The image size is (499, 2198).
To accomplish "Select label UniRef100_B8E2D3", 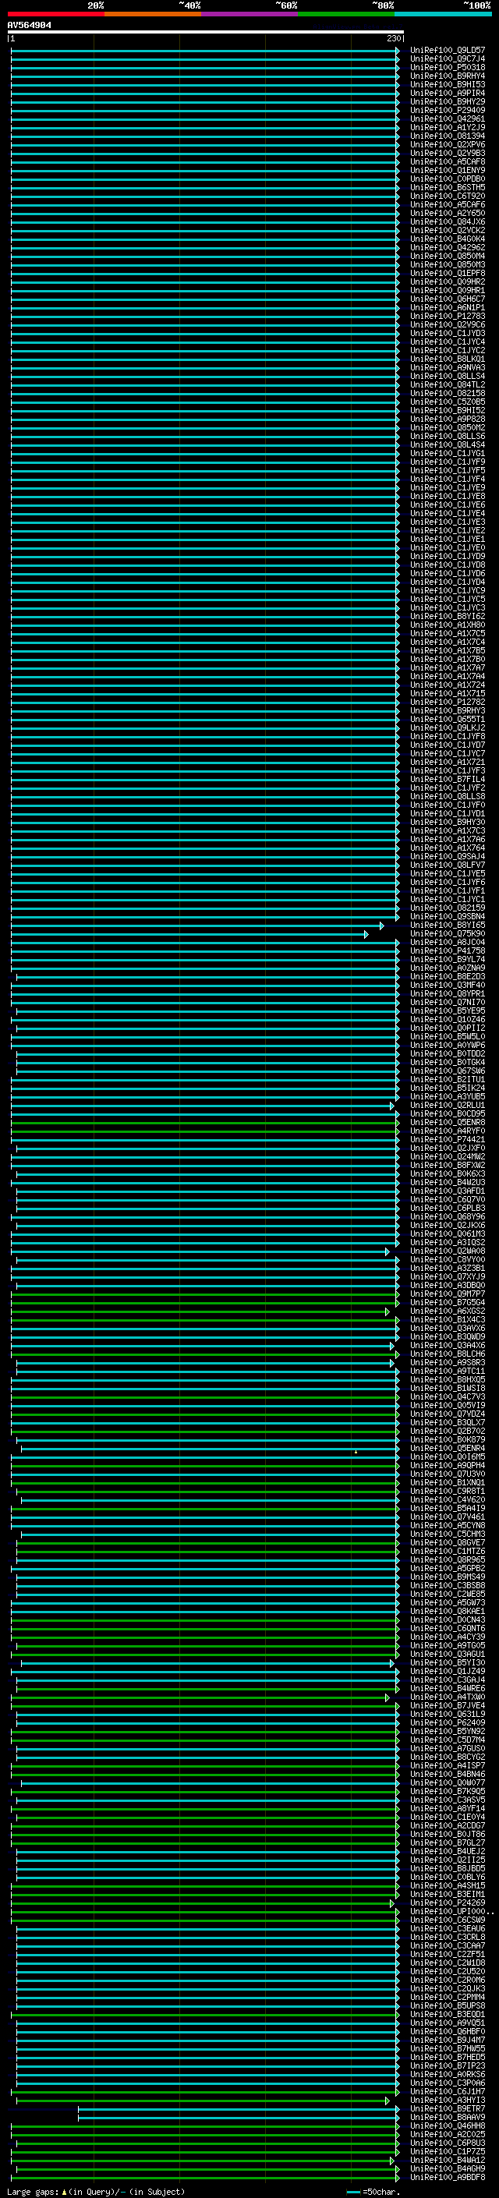I will pos(448,977).
